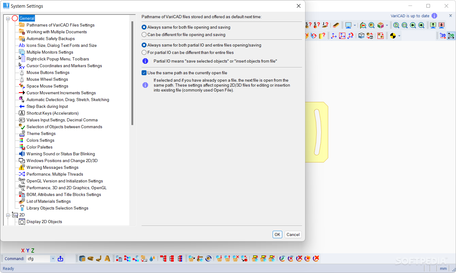
Task: Select Display 2D Objects entry
Action: coord(44,222)
